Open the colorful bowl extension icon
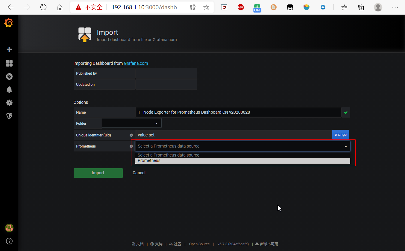 (x=307, y=7)
